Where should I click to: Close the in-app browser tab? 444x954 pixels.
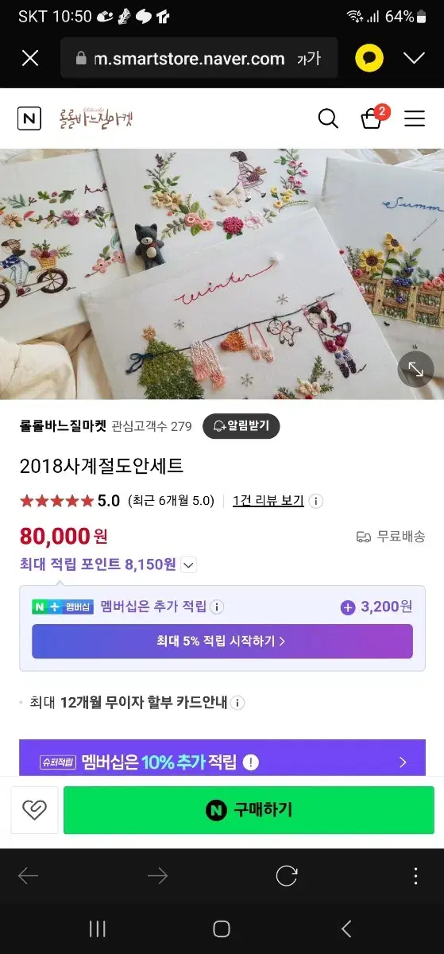tap(30, 58)
